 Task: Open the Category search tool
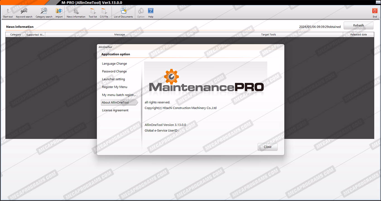tap(44, 11)
